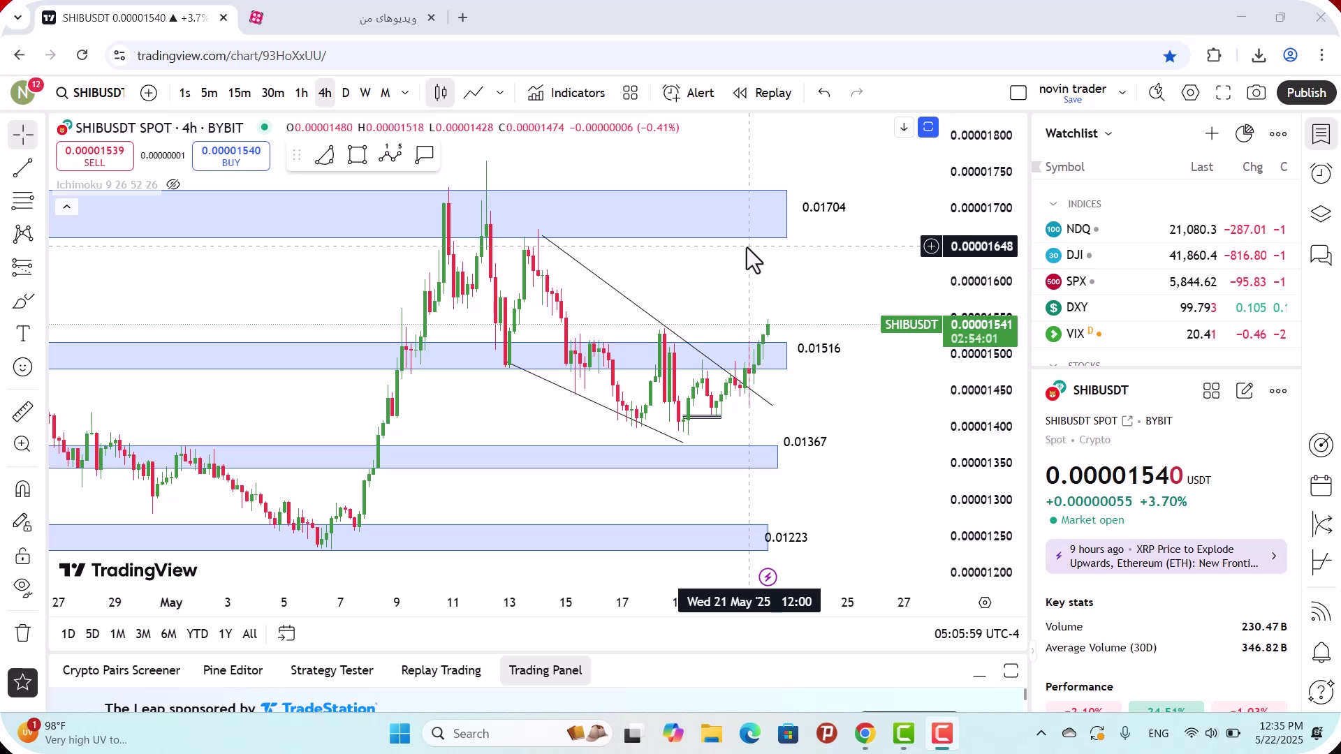The height and width of the screenshot is (754, 1341).
Task: Remove drawings with the trash icon
Action: (x=22, y=633)
